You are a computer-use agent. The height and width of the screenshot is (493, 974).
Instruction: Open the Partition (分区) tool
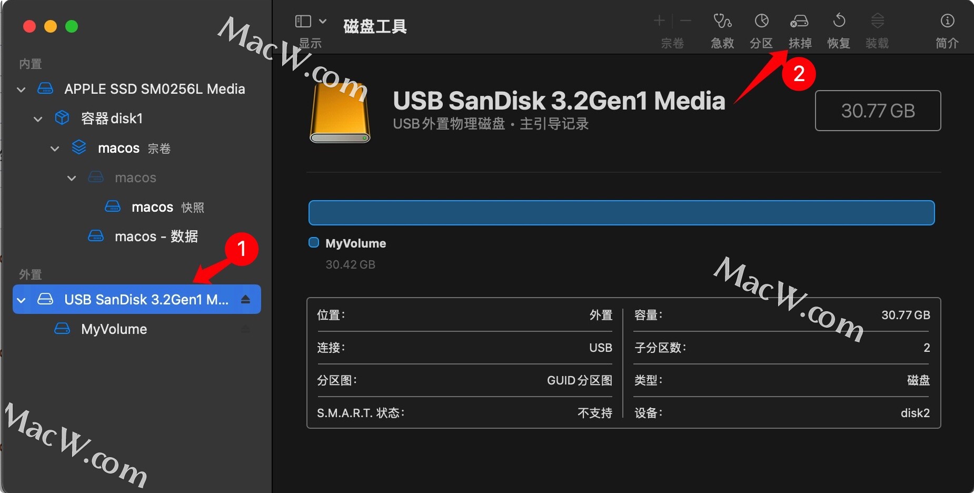(761, 21)
